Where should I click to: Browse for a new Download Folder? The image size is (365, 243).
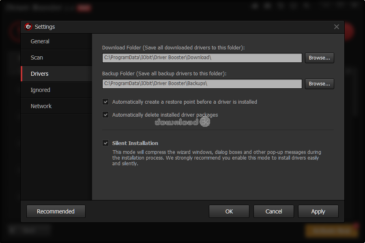(319, 58)
